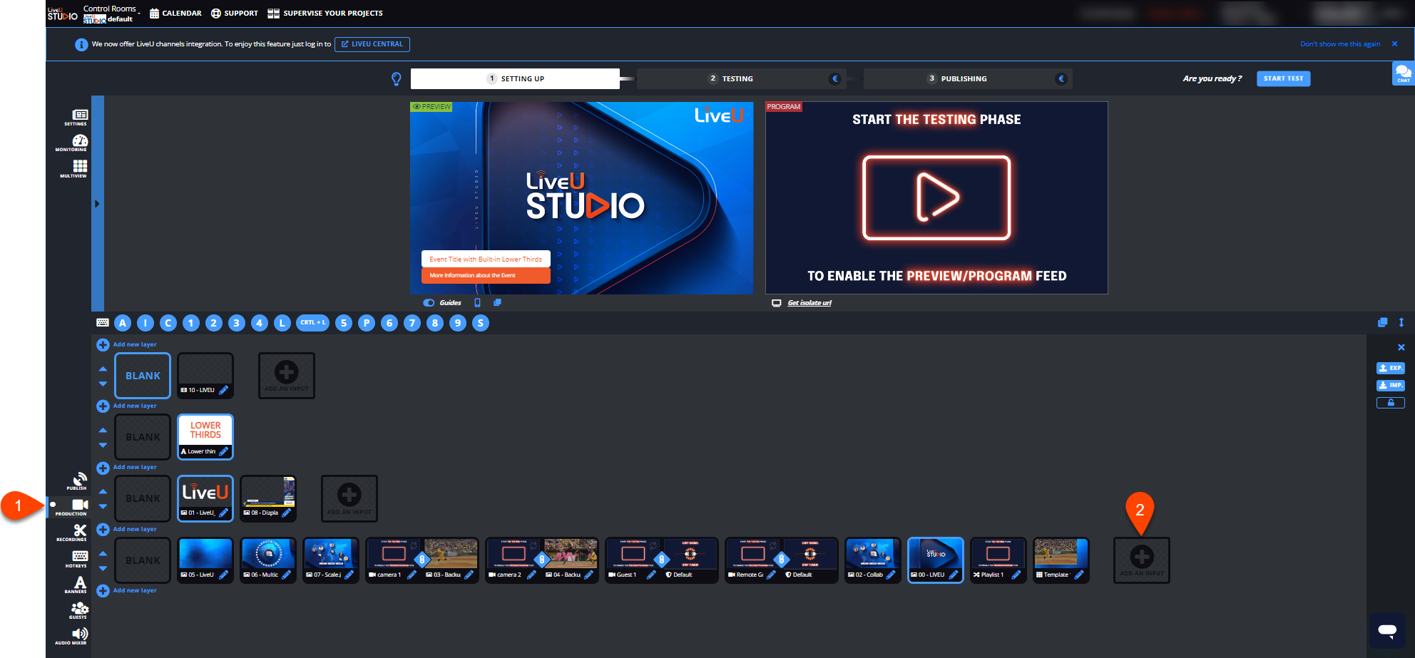1415x658 pixels.
Task: Open the Chat icon at top right
Action: point(1403,73)
